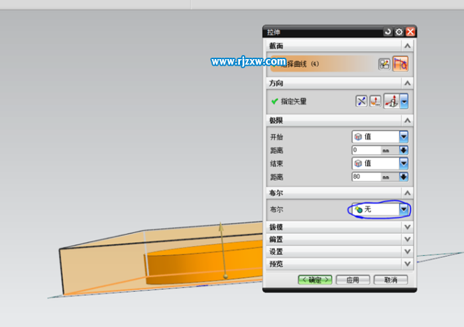This screenshot has width=464, height=327.
Task: Open start distance options arrow
Action: [404, 150]
